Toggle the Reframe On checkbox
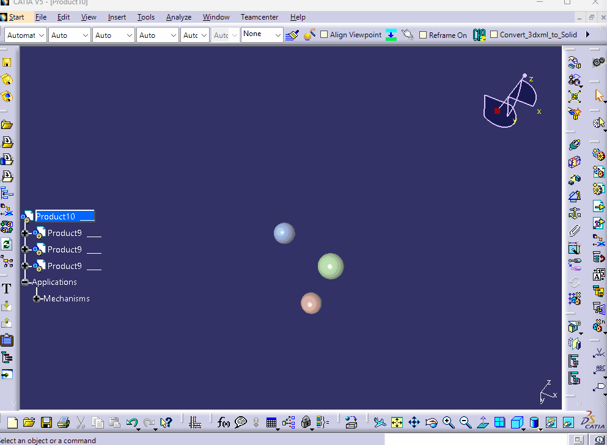Image resolution: width=607 pixels, height=445 pixels. 423,35
